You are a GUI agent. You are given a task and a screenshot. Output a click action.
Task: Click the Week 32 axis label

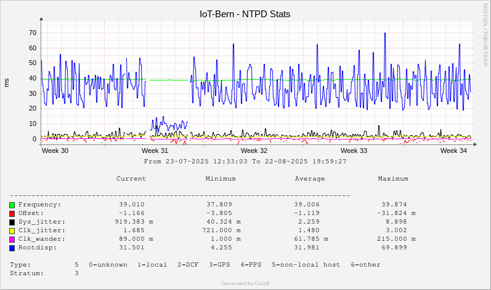(254, 151)
